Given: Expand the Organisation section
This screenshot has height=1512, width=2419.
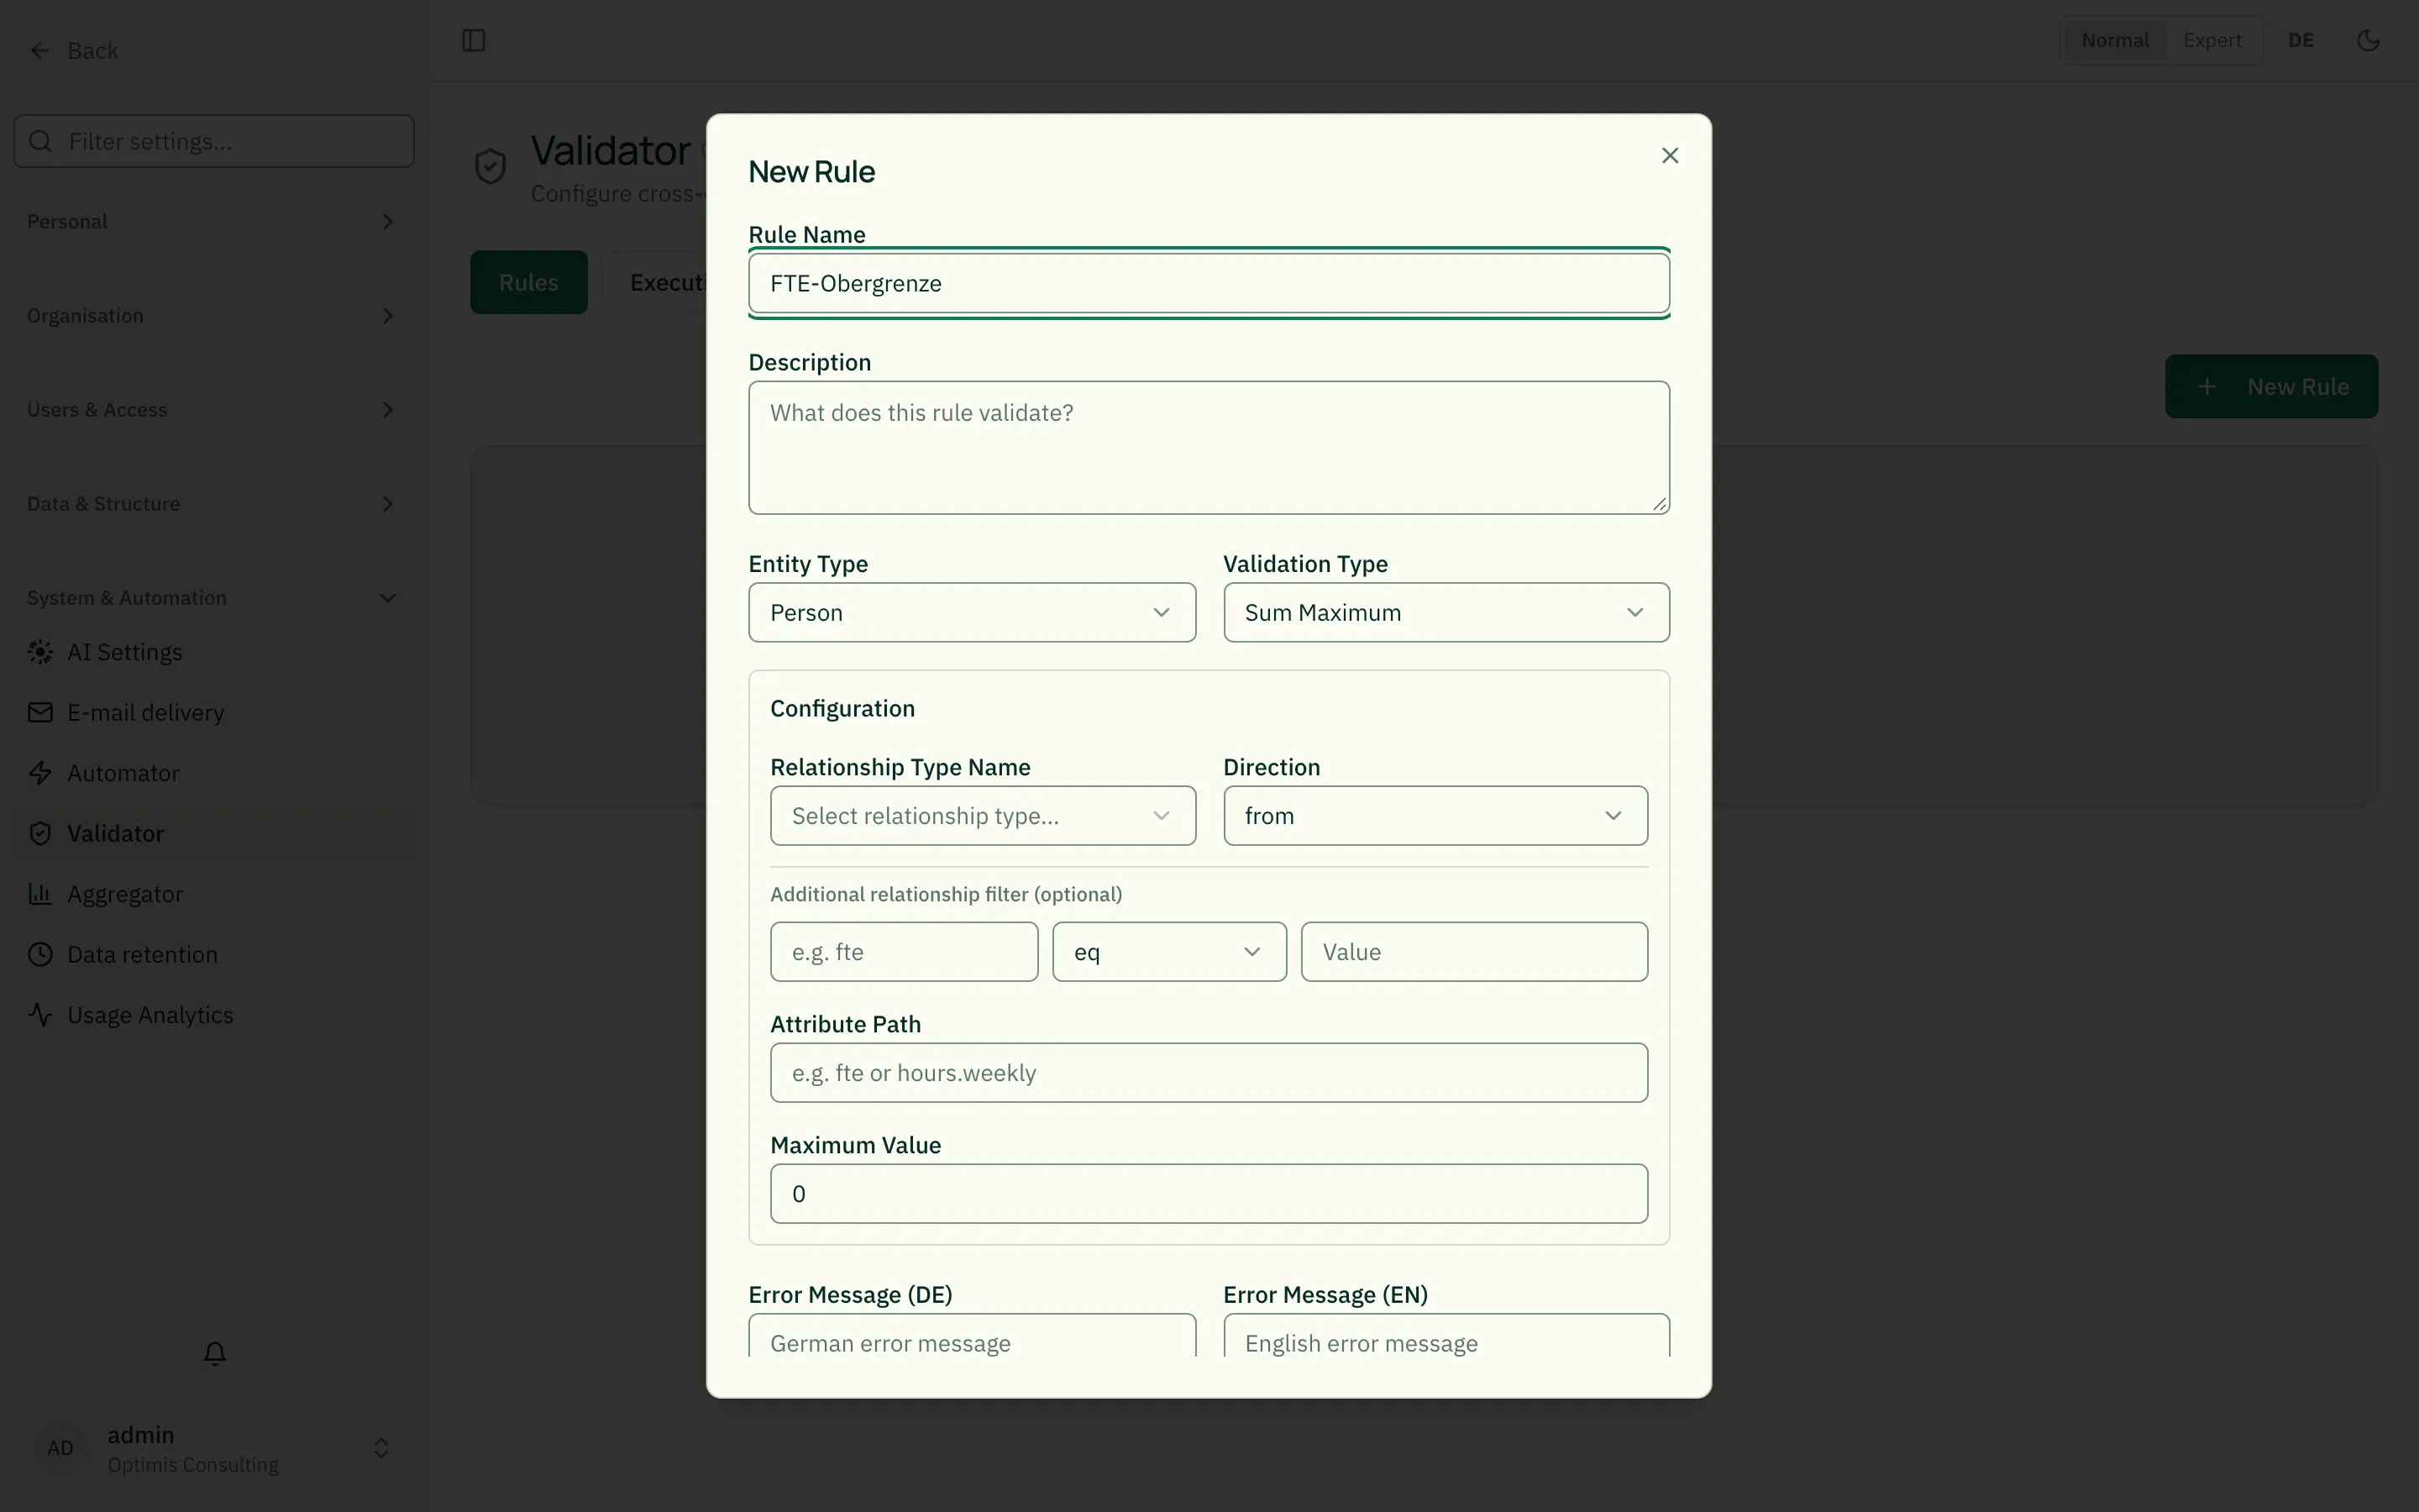Looking at the screenshot, I should tap(214, 316).
